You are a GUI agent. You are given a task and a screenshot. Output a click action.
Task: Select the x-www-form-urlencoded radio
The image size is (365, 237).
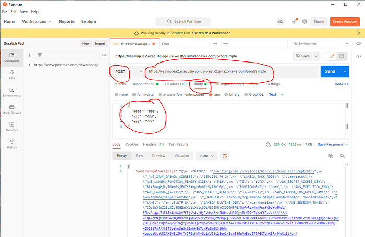[160, 94]
